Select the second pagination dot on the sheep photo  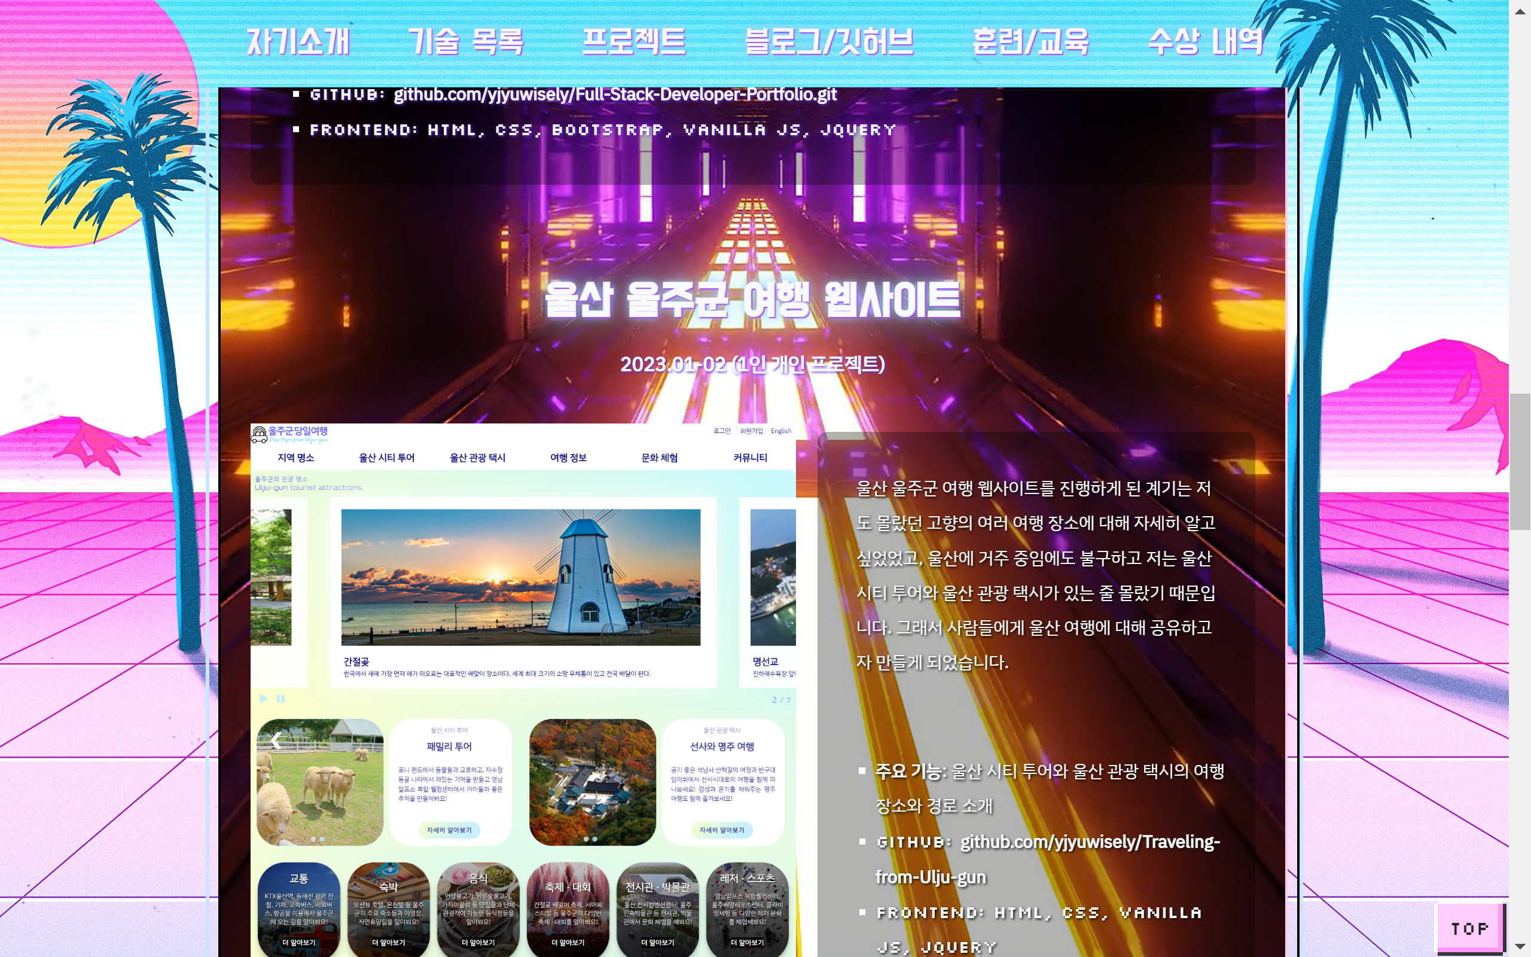(x=322, y=839)
